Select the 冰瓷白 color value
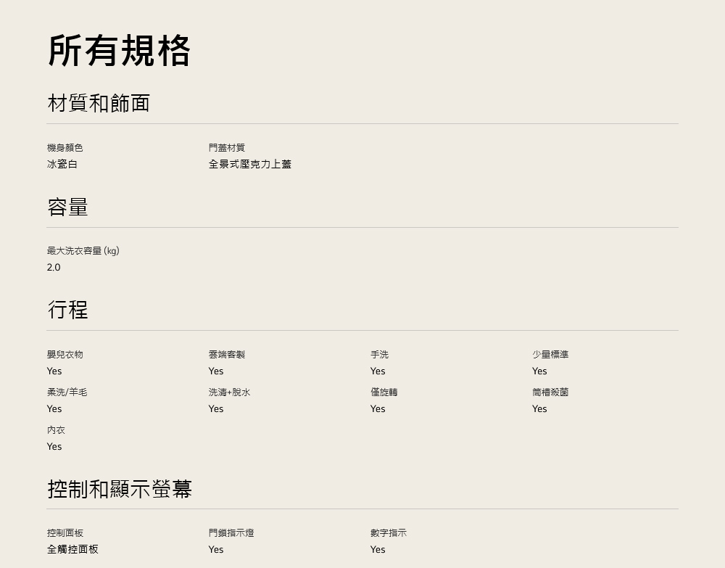Screen dimensions: 725x568 (x=62, y=164)
